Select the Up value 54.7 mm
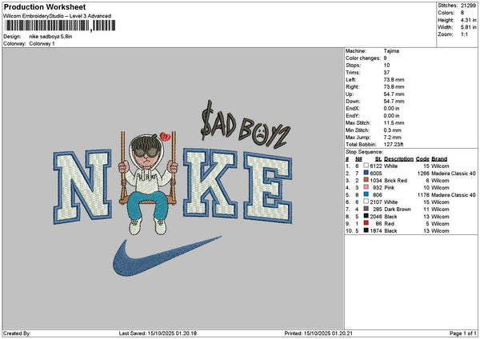480x339 pixels. [x=394, y=94]
